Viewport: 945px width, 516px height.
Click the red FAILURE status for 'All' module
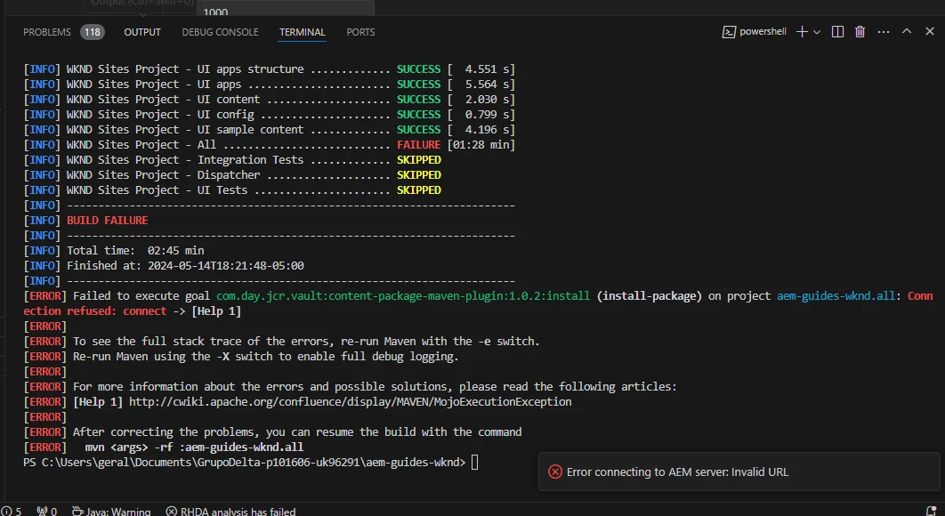point(419,145)
